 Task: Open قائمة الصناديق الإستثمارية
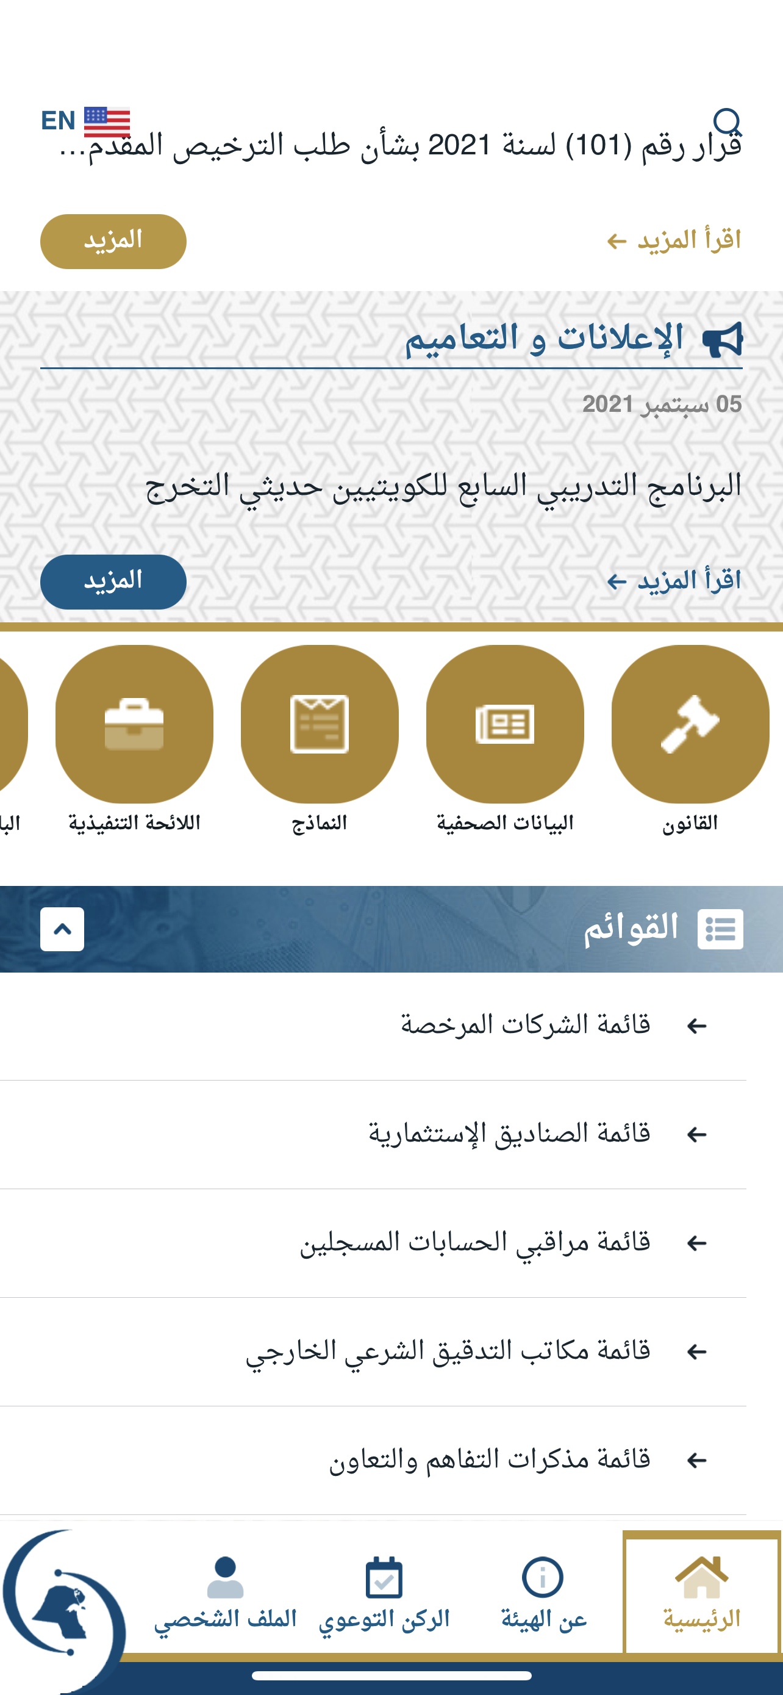pyautogui.click(x=373, y=1134)
